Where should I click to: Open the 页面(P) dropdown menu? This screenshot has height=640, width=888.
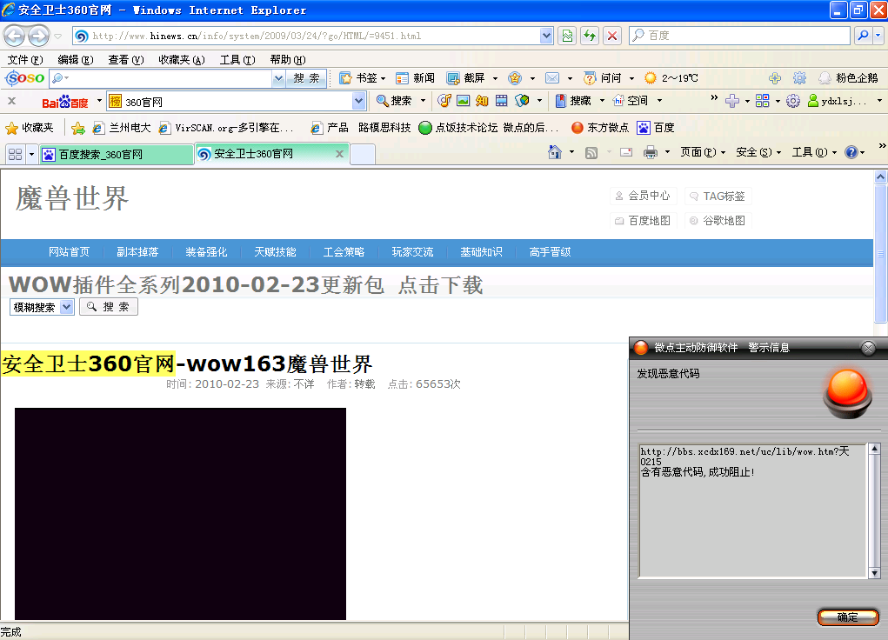point(702,152)
